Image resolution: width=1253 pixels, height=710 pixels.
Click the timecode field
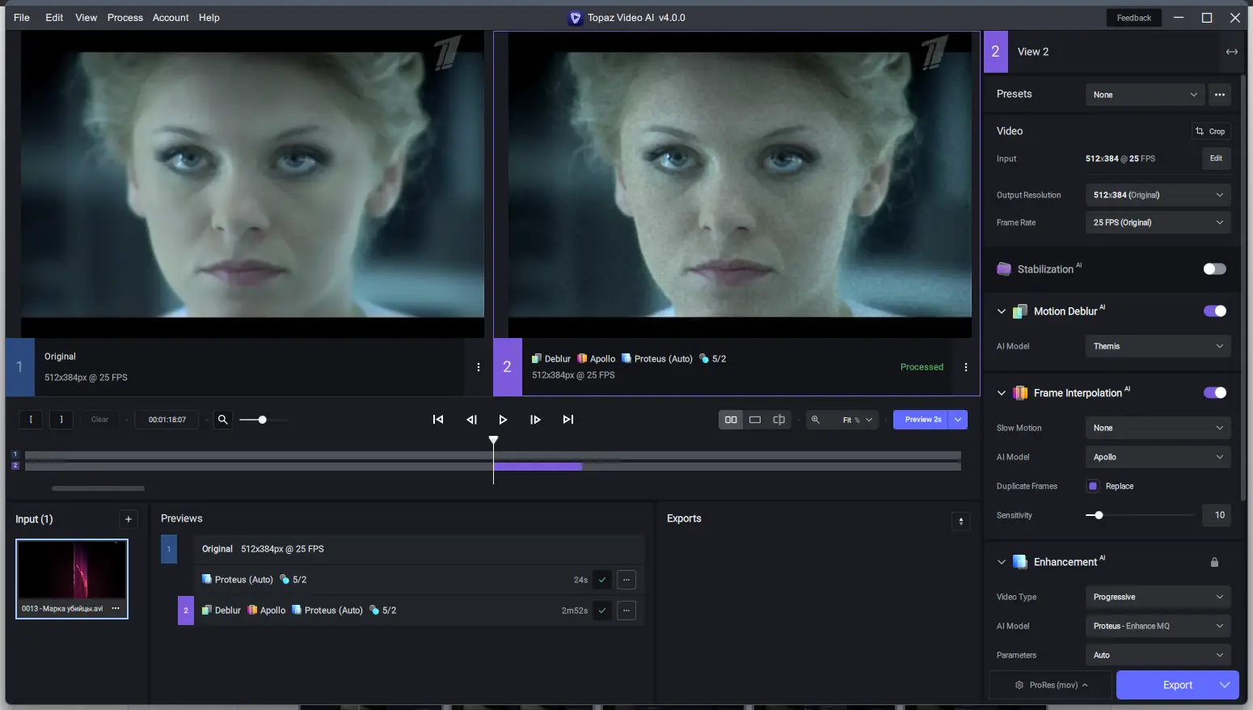point(167,420)
